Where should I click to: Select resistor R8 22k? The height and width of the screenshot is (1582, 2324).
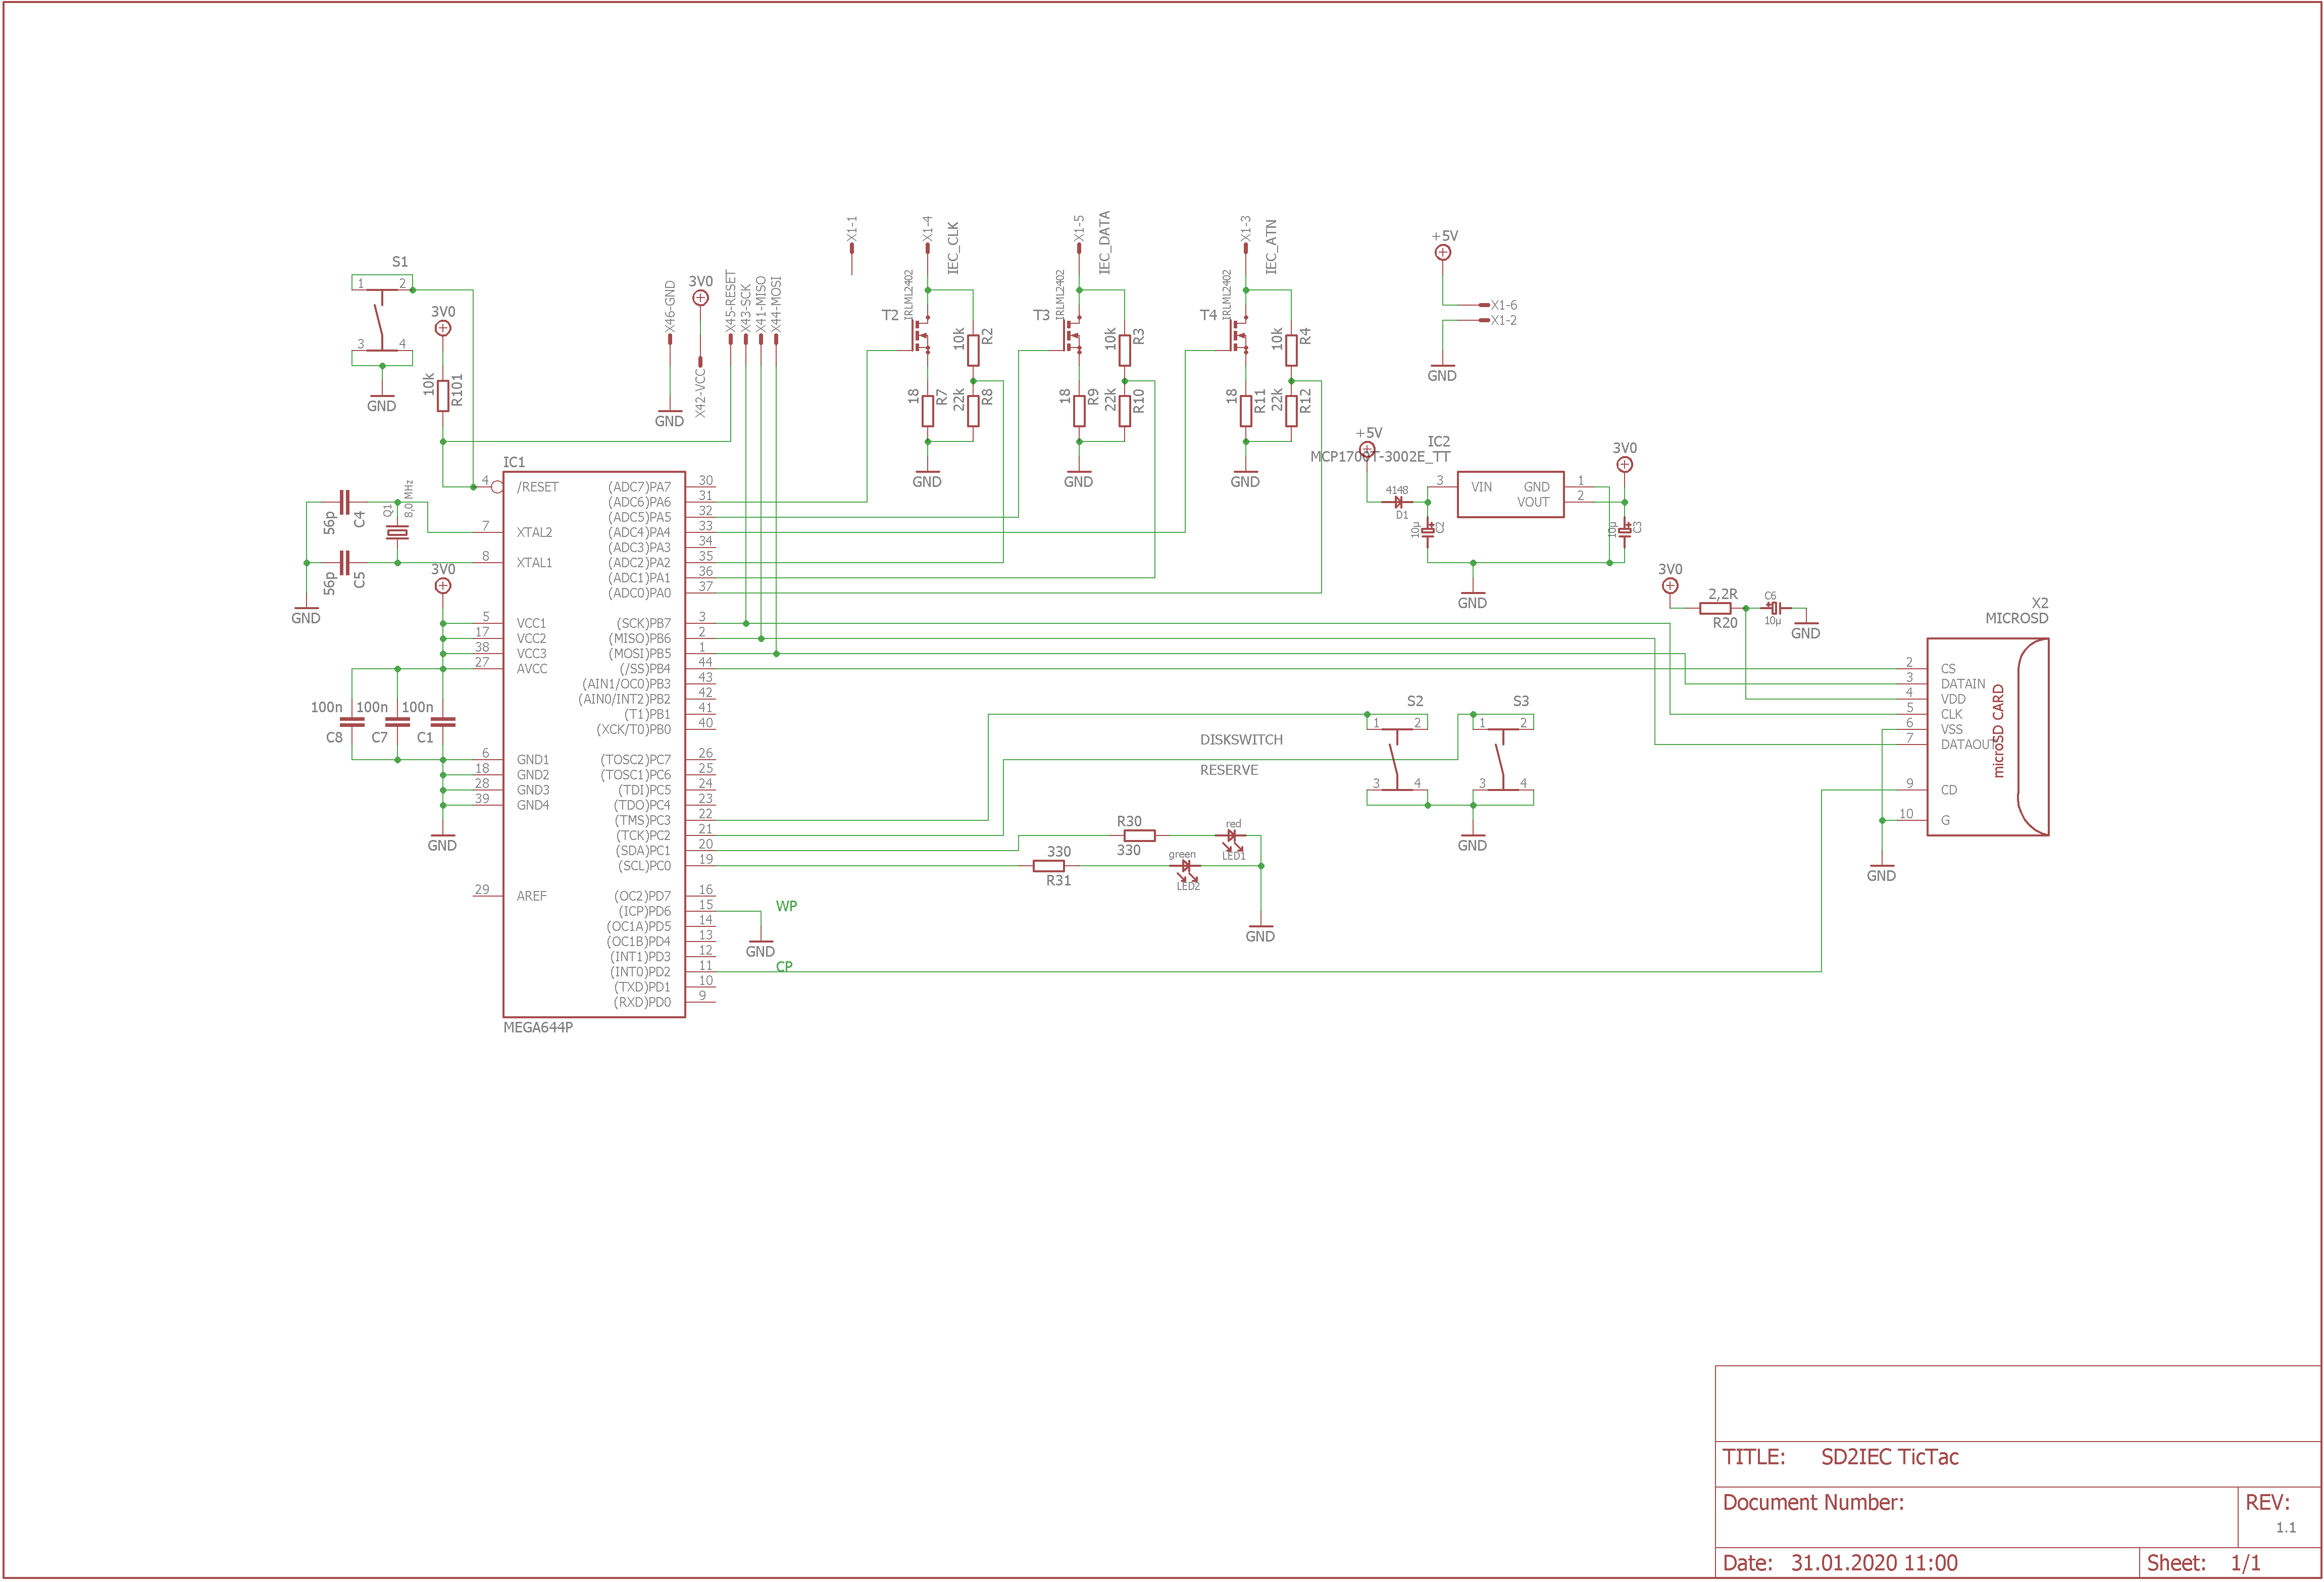coord(973,410)
